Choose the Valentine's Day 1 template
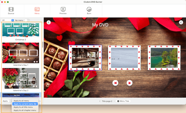 [x=21, y=53]
